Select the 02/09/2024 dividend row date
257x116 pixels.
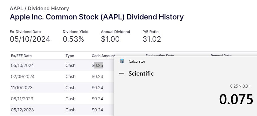pyautogui.click(x=23, y=77)
